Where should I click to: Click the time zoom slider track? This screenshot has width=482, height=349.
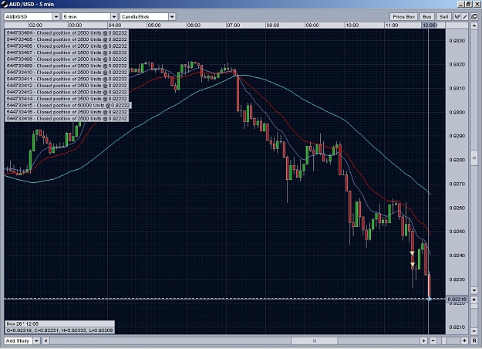pos(449,341)
